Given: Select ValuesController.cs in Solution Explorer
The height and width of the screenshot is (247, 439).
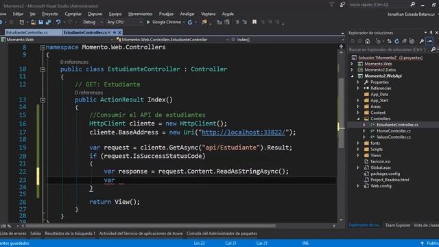Looking at the screenshot, I should click(394, 137).
